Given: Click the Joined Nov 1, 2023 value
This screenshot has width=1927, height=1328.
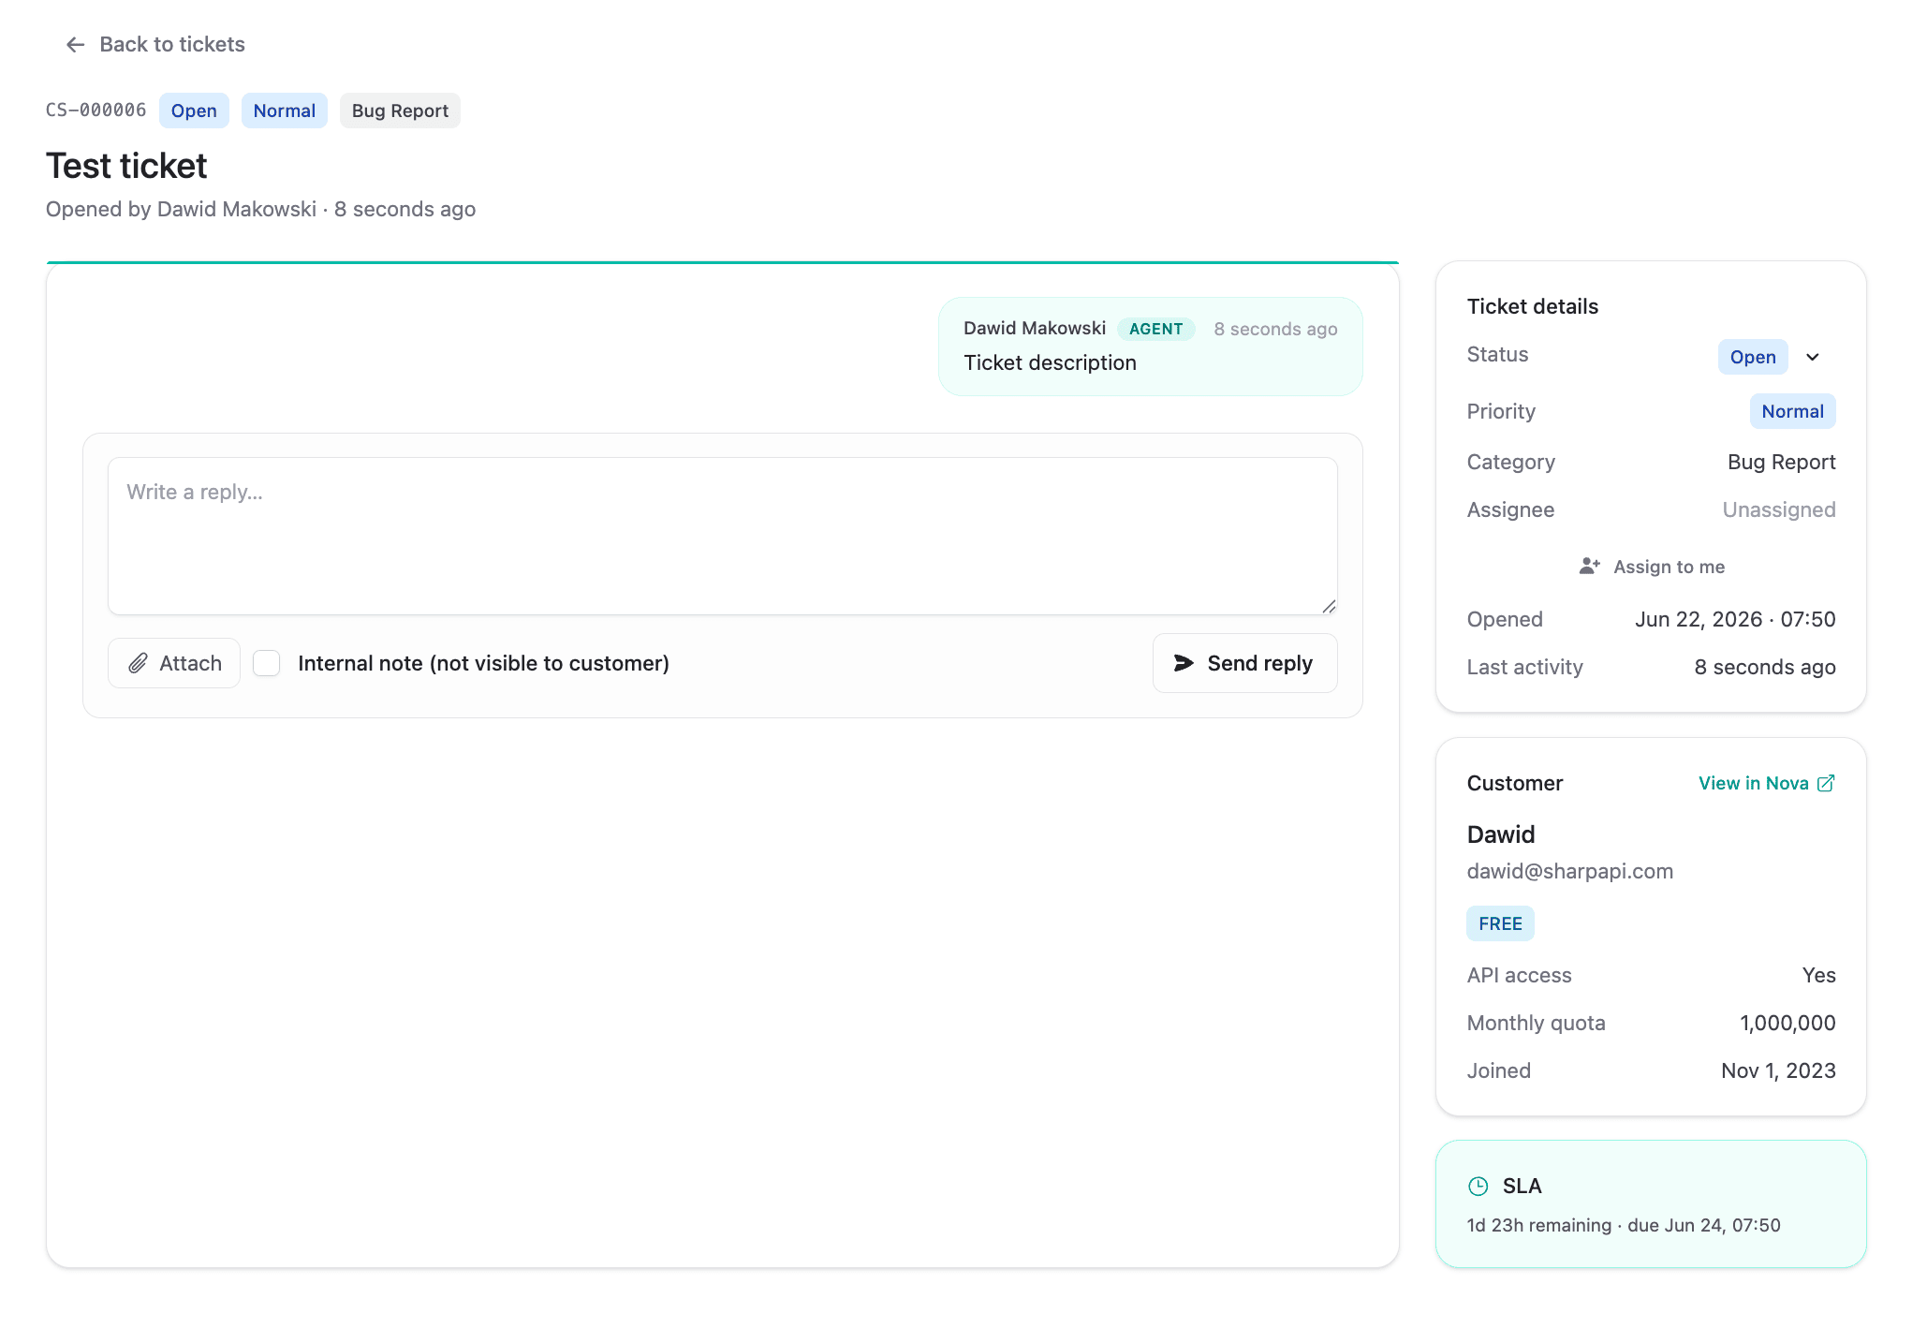Looking at the screenshot, I should (x=1778, y=1070).
